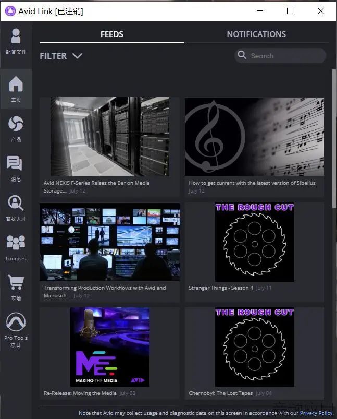Go to the Home icon in sidebar
This screenshot has width=337, height=419.
point(16,84)
